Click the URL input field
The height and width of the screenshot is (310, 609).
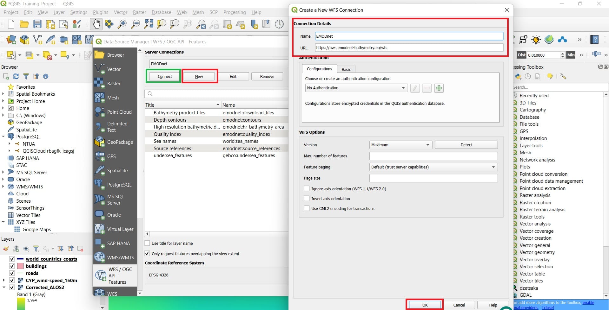click(x=409, y=48)
